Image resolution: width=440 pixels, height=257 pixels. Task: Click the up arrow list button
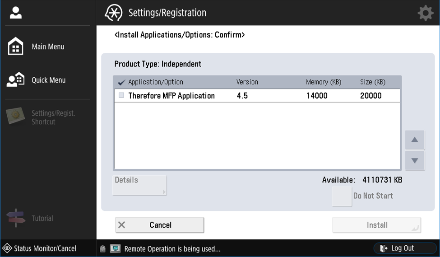[x=415, y=140]
